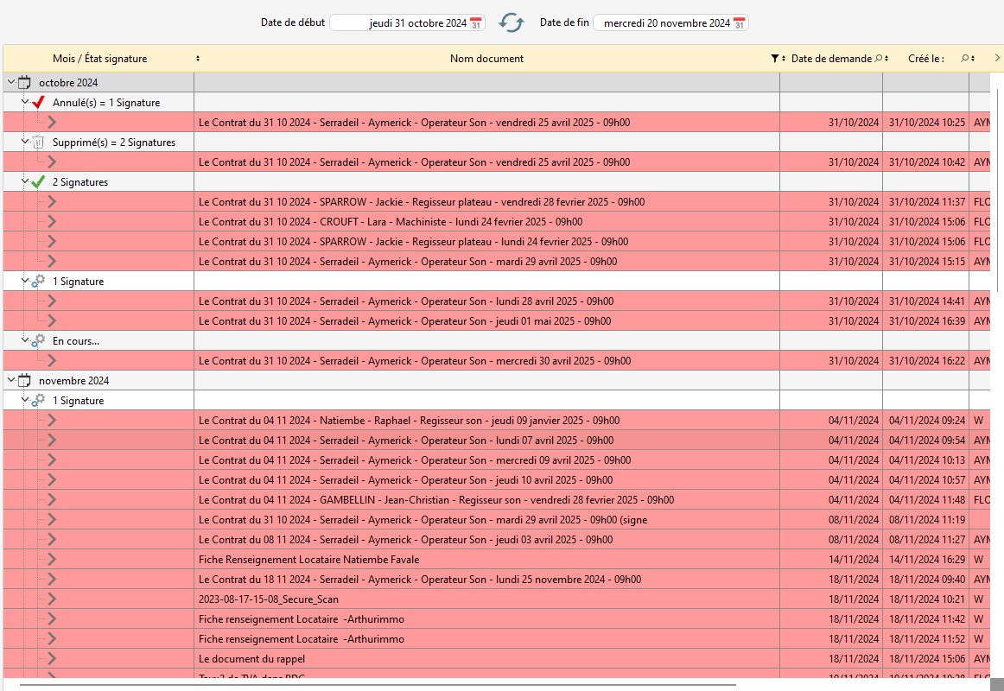1004x691 pixels.
Task: Collapse the Supprimé(s) = 2 Signatures group
Action: click(25, 142)
